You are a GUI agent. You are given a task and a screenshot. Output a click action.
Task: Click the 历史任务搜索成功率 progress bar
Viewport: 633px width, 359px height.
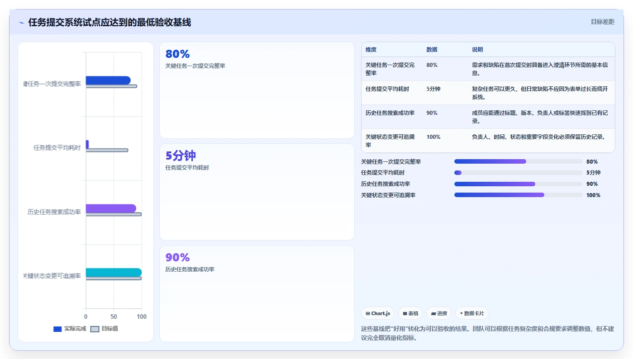click(x=519, y=184)
